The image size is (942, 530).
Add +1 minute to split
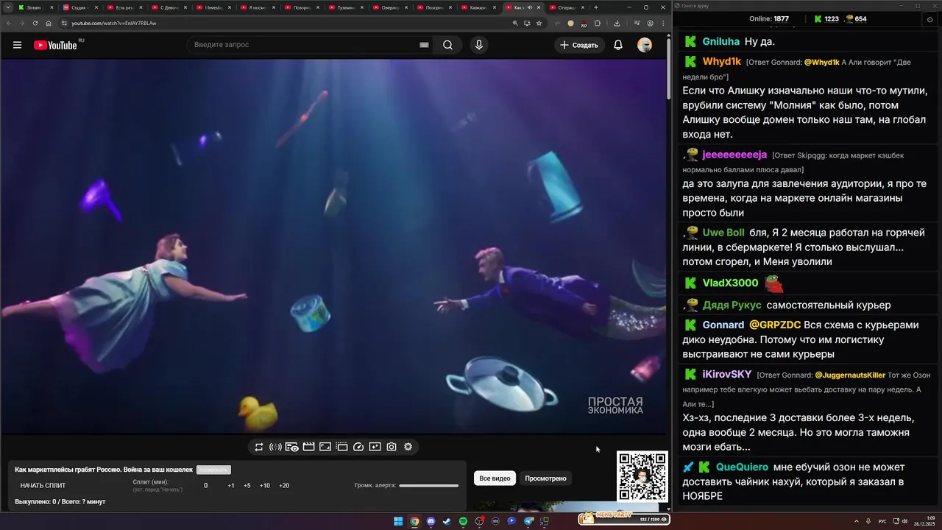231,486
